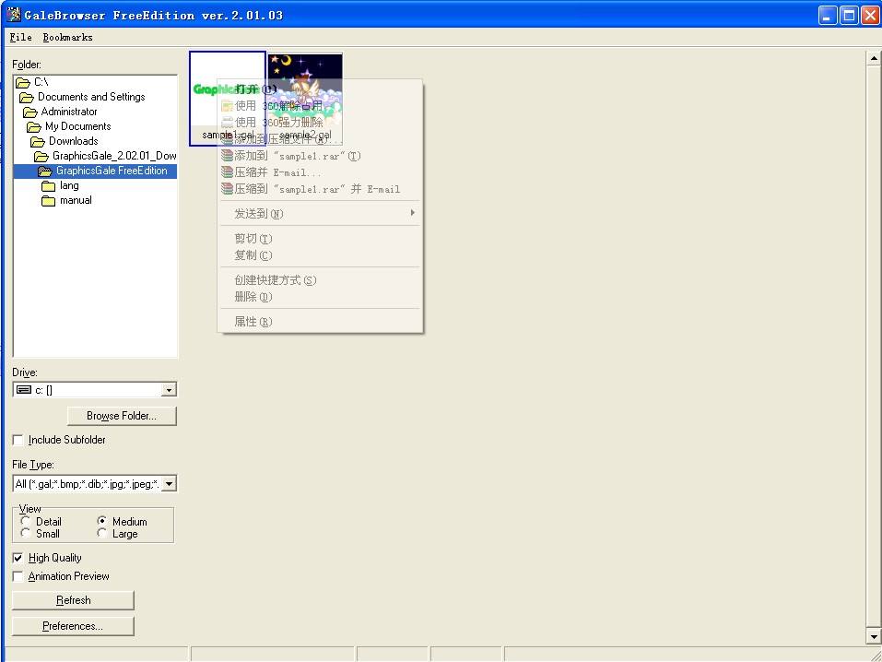Choose 属性(R) in context menu
The image size is (882, 662).
click(x=320, y=322)
